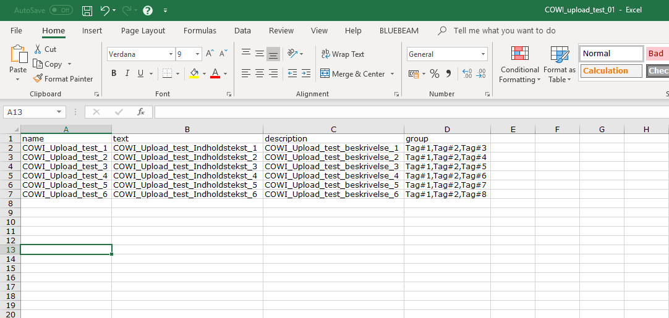
Task: Expand the number format General dropdown
Action: tap(482, 54)
